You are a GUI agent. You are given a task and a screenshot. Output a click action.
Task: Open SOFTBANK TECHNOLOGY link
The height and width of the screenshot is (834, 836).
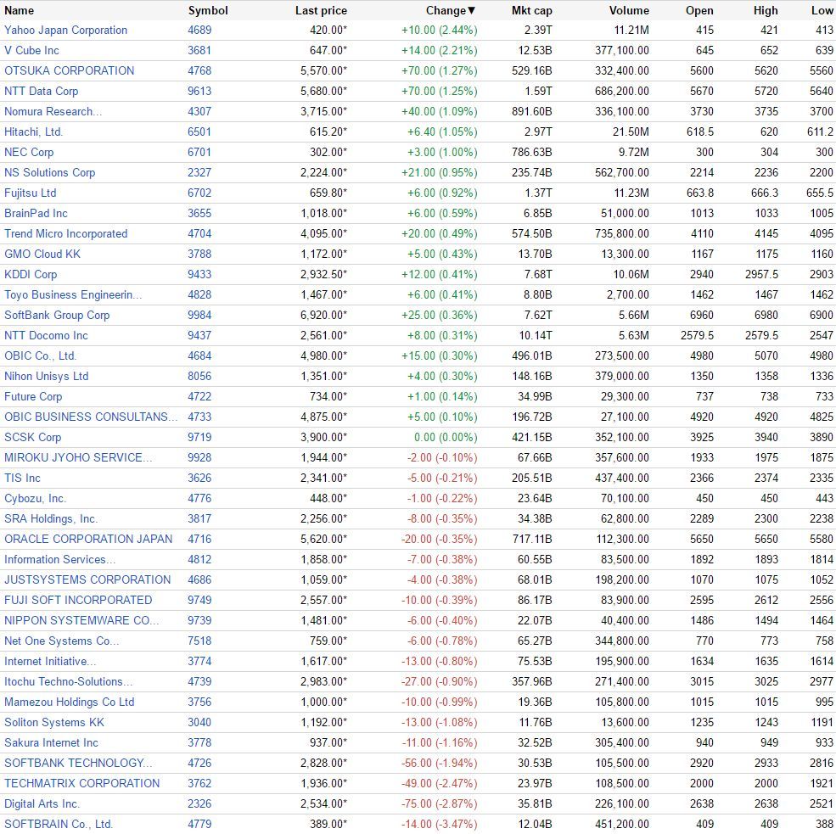coord(78,763)
